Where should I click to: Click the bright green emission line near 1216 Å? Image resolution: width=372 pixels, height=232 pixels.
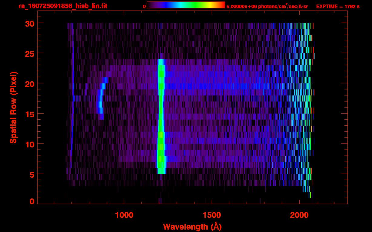[161, 121]
